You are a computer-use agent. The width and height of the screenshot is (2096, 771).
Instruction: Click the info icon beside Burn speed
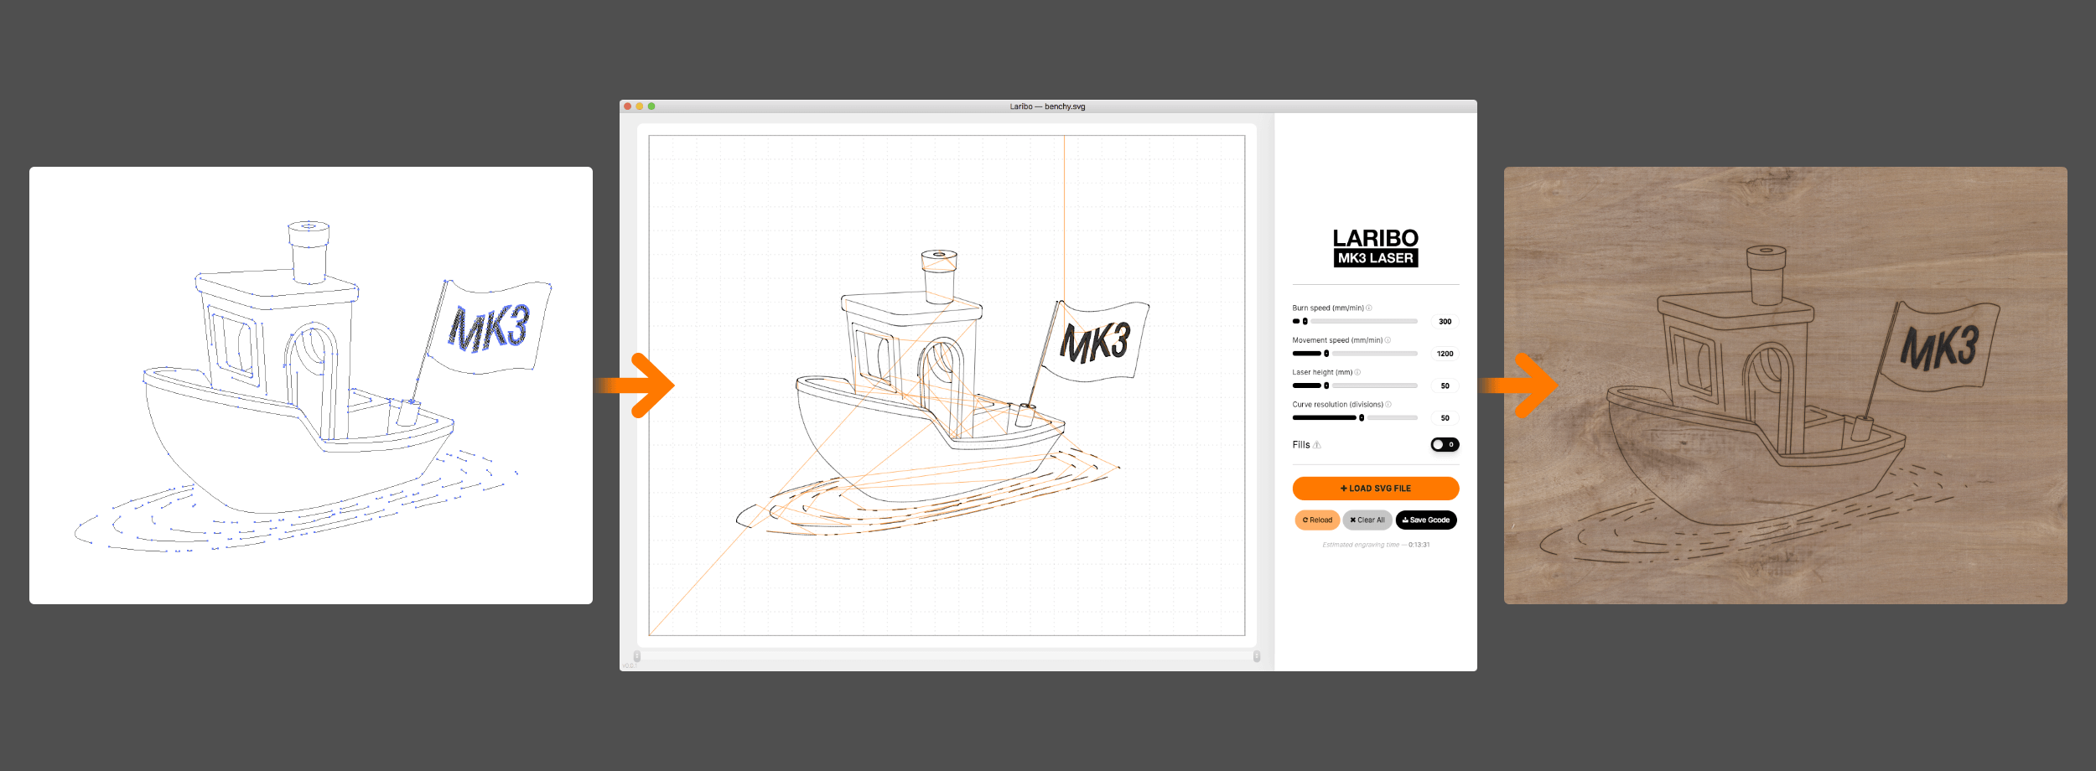[x=1369, y=308]
